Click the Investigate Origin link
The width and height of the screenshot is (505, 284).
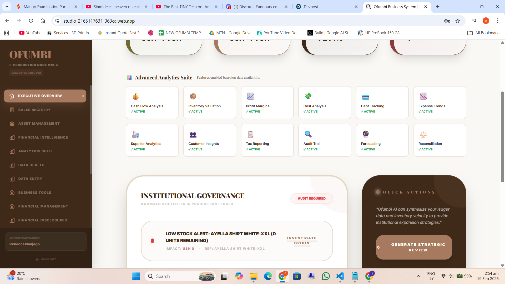302,241
